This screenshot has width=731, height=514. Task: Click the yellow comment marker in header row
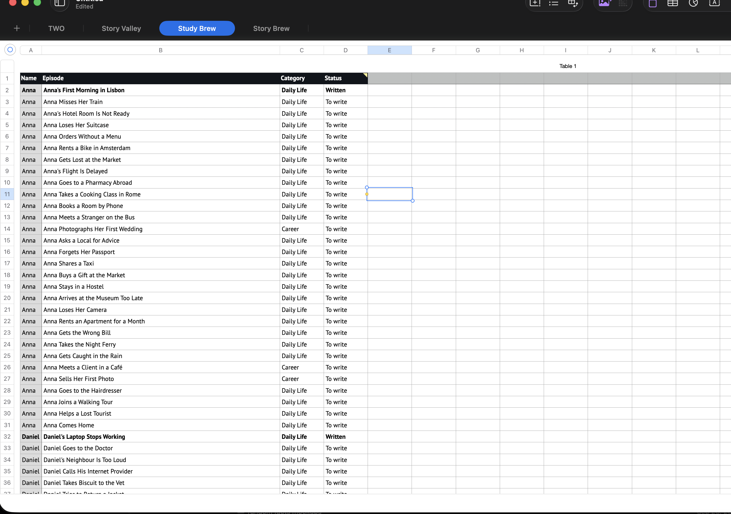tap(365, 75)
